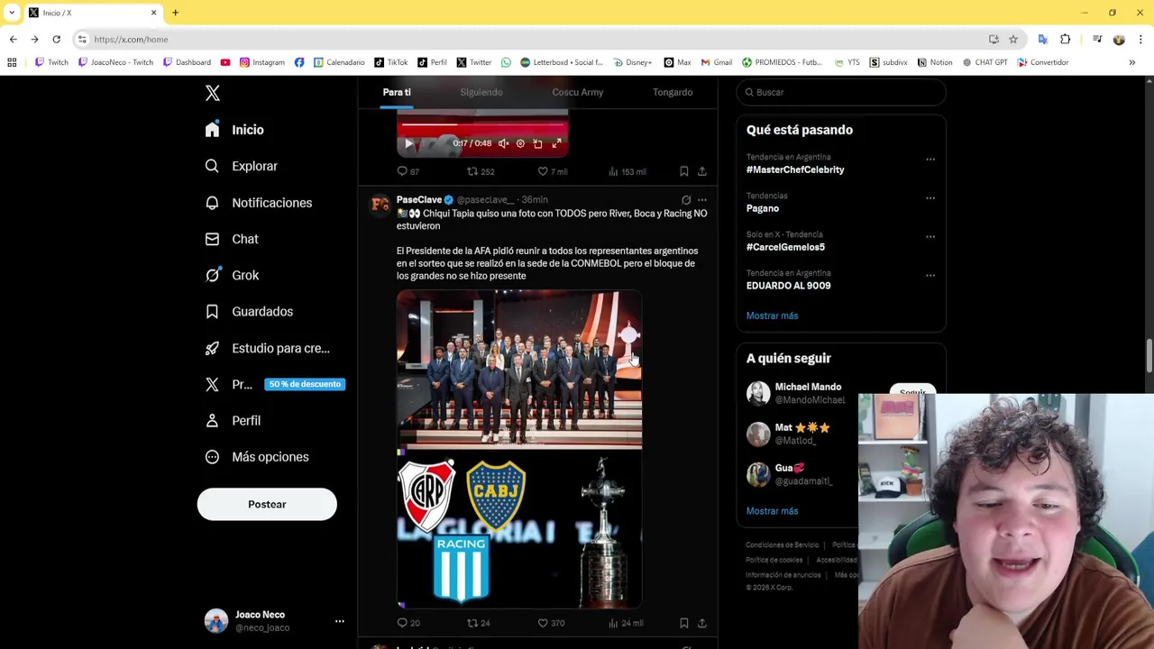View analytics of video post 153 mil
Image resolution: width=1154 pixels, height=649 pixels.
[x=627, y=171]
